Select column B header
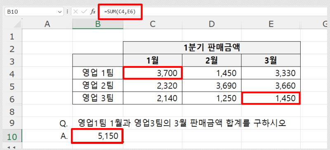 click(x=98, y=24)
